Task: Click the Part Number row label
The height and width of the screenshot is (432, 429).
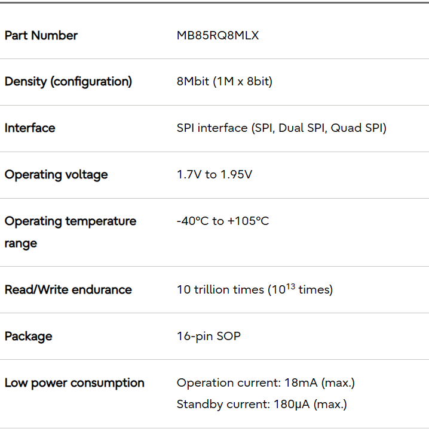Action: [x=41, y=36]
